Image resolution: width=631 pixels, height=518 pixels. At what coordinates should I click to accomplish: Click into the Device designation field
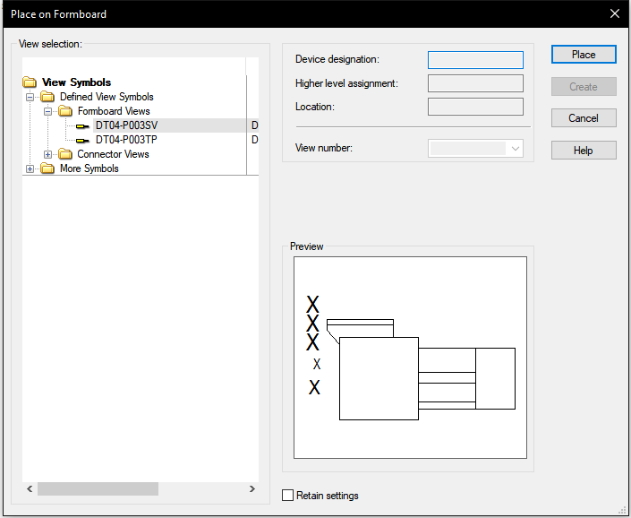[475, 60]
